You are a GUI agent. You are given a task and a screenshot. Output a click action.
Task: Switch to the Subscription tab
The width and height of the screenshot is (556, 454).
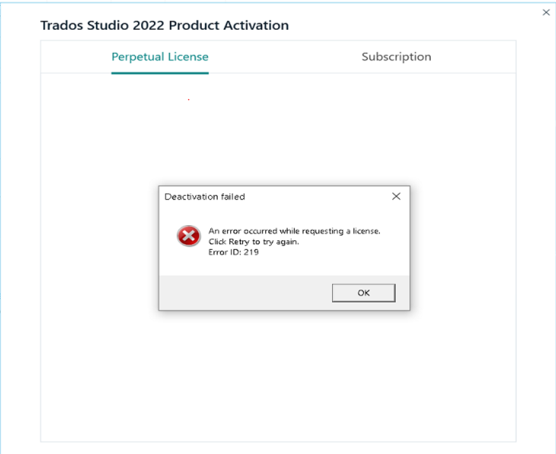[x=396, y=57]
